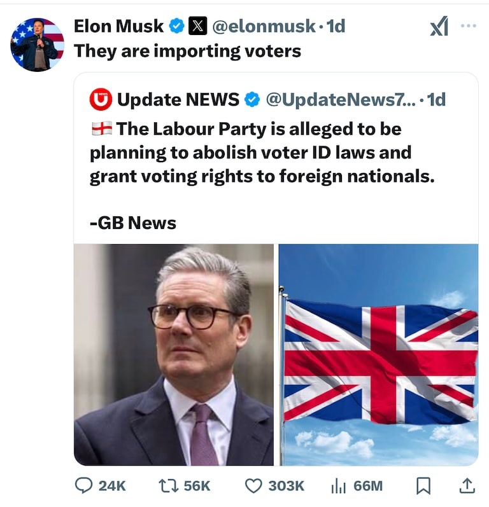Click the blue verified badge beside Elon Musk
The width and height of the screenshot is (489, 507).
pyautogui.click(x=177, y=26)
